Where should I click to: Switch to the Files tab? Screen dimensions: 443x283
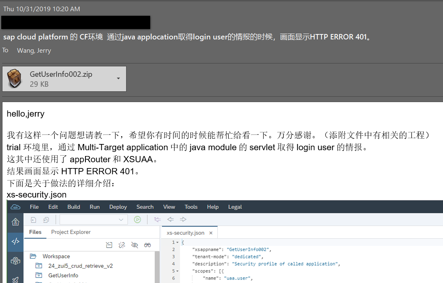point(35,232)
